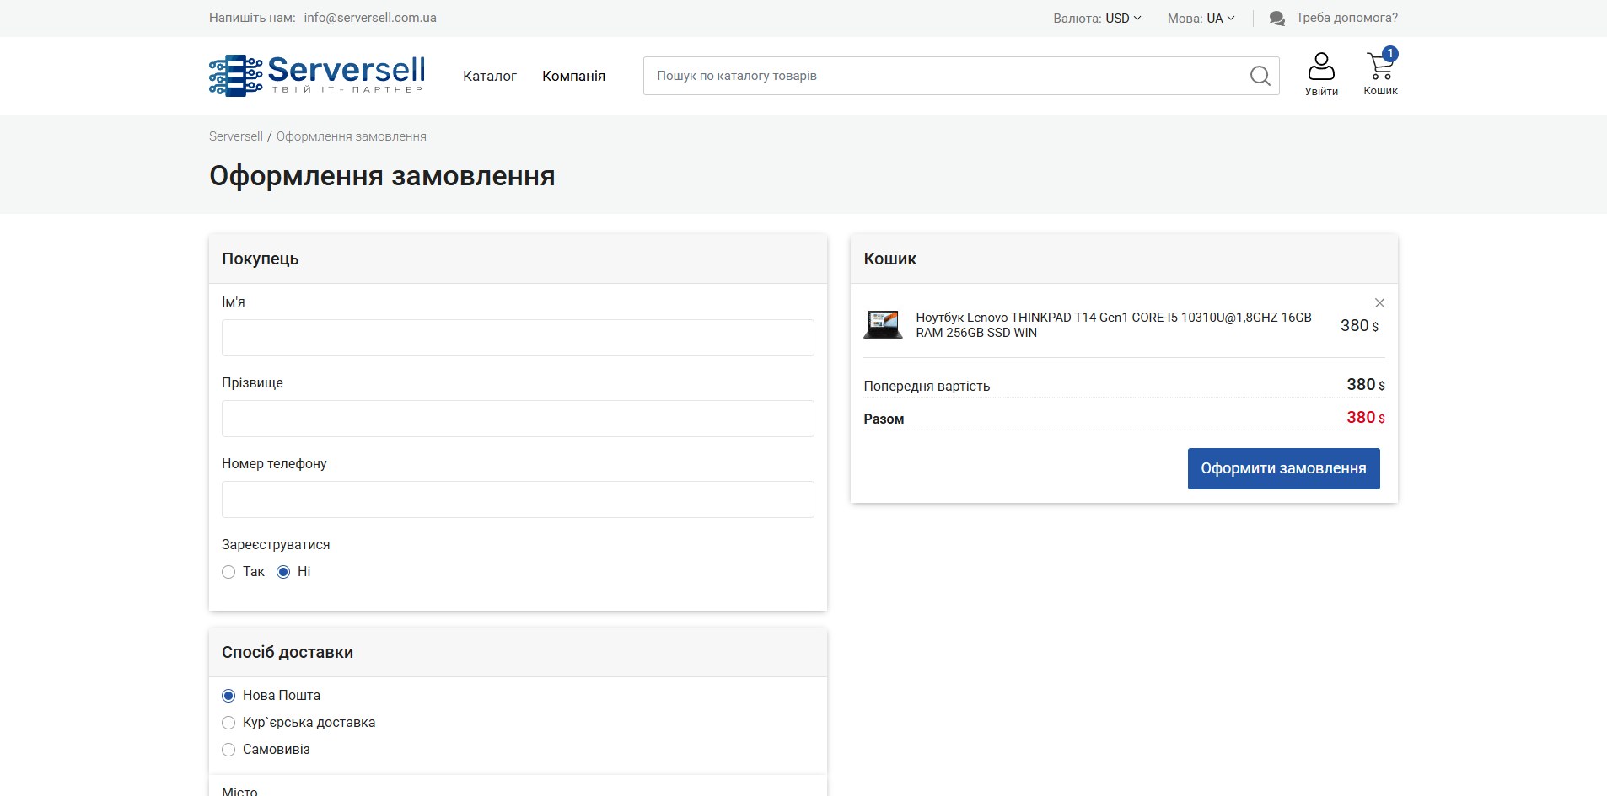The height and width of the screenshot is (796, 1607).
Task: Click the Треба допомога? link
Action: [1346, 18]
